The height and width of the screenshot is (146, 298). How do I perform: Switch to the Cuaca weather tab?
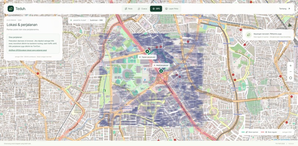point(142,9)
